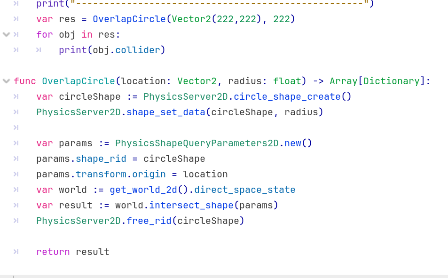
Task: Click 'new' after PhysicsShapeQueryParameters2D
Action: 293,143
